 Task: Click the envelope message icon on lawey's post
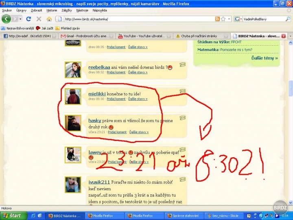183,150
